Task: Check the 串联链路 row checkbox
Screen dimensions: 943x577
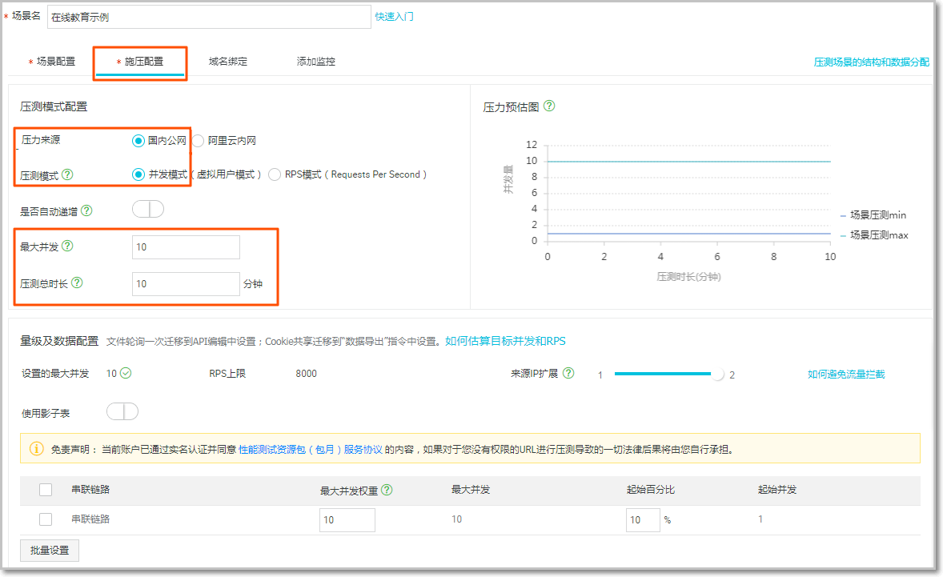Action: point(46,519)
